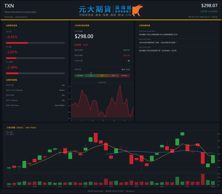
Task: Click the tallest red volume bar
Action: 203,179
